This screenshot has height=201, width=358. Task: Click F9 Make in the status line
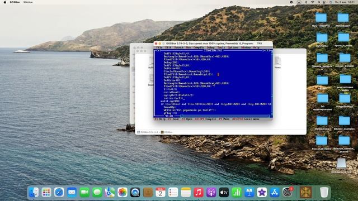(224, 119)
